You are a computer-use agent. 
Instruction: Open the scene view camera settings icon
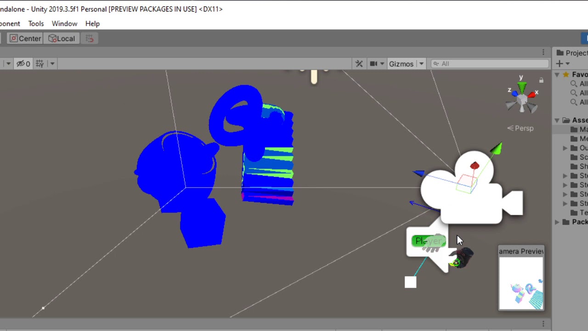[374, 63]
